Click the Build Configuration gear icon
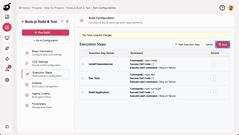This screenshot has width=239, height=135. 82,20
